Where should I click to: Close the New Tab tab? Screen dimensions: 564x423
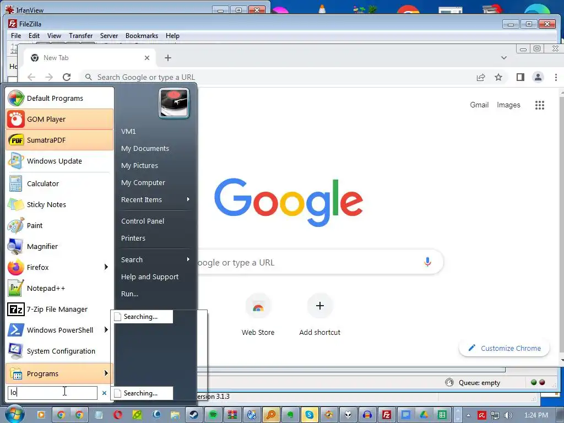147,58
